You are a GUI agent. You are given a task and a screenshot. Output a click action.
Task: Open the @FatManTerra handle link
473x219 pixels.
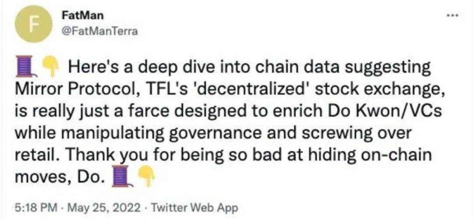tap(99, 31)
